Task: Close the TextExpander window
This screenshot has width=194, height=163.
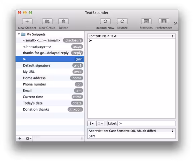Action: (19, 13)
